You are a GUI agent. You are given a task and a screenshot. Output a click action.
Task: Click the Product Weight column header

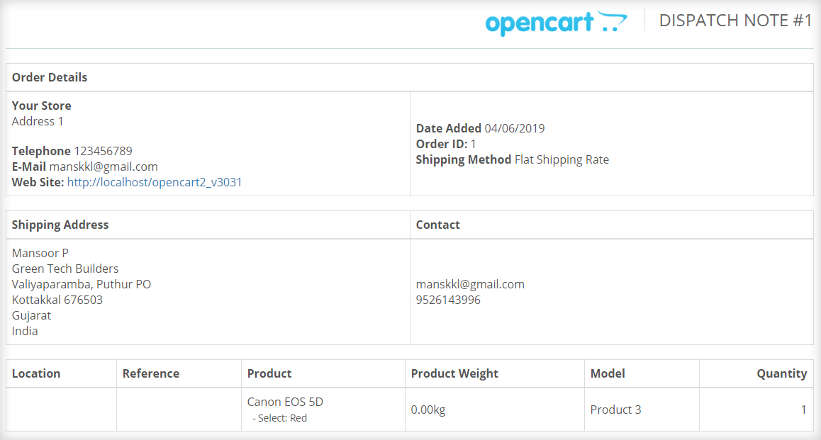click(454, 373)
